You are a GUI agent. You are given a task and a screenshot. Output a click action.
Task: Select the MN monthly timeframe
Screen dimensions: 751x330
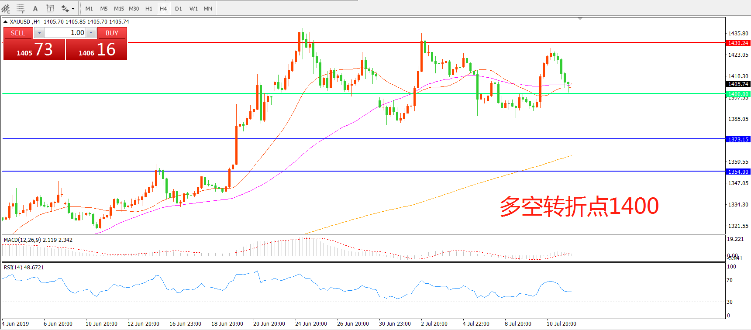208,8
